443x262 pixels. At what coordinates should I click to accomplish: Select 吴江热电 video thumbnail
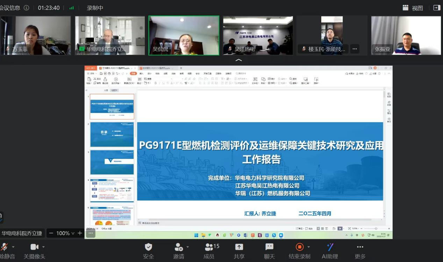258,35
